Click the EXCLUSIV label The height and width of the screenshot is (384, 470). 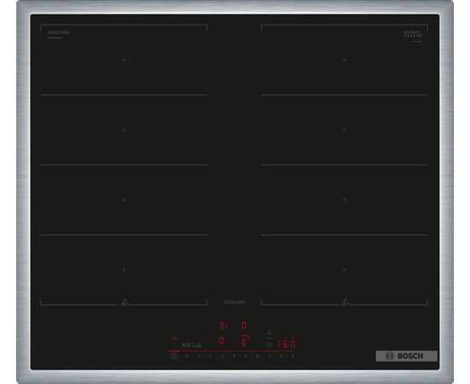coord(234,302)
